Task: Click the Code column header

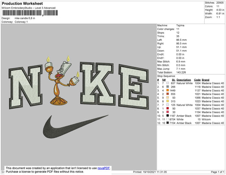Action: coord(197,80)
